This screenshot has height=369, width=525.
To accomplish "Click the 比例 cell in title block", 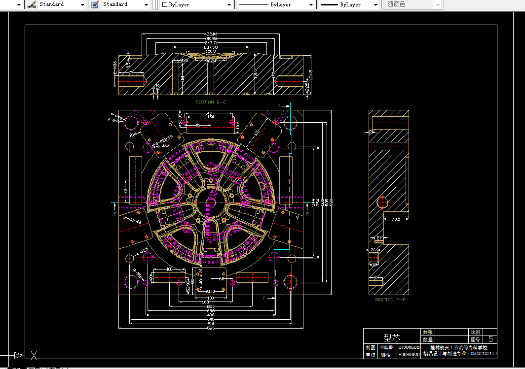I will click(x=476, y=332).
